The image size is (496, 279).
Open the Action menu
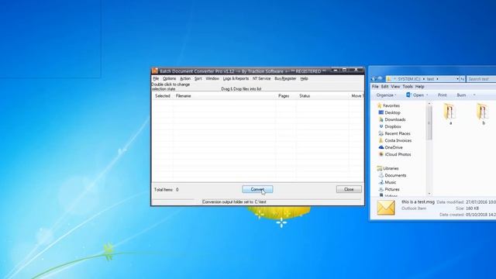coord(185,78)
